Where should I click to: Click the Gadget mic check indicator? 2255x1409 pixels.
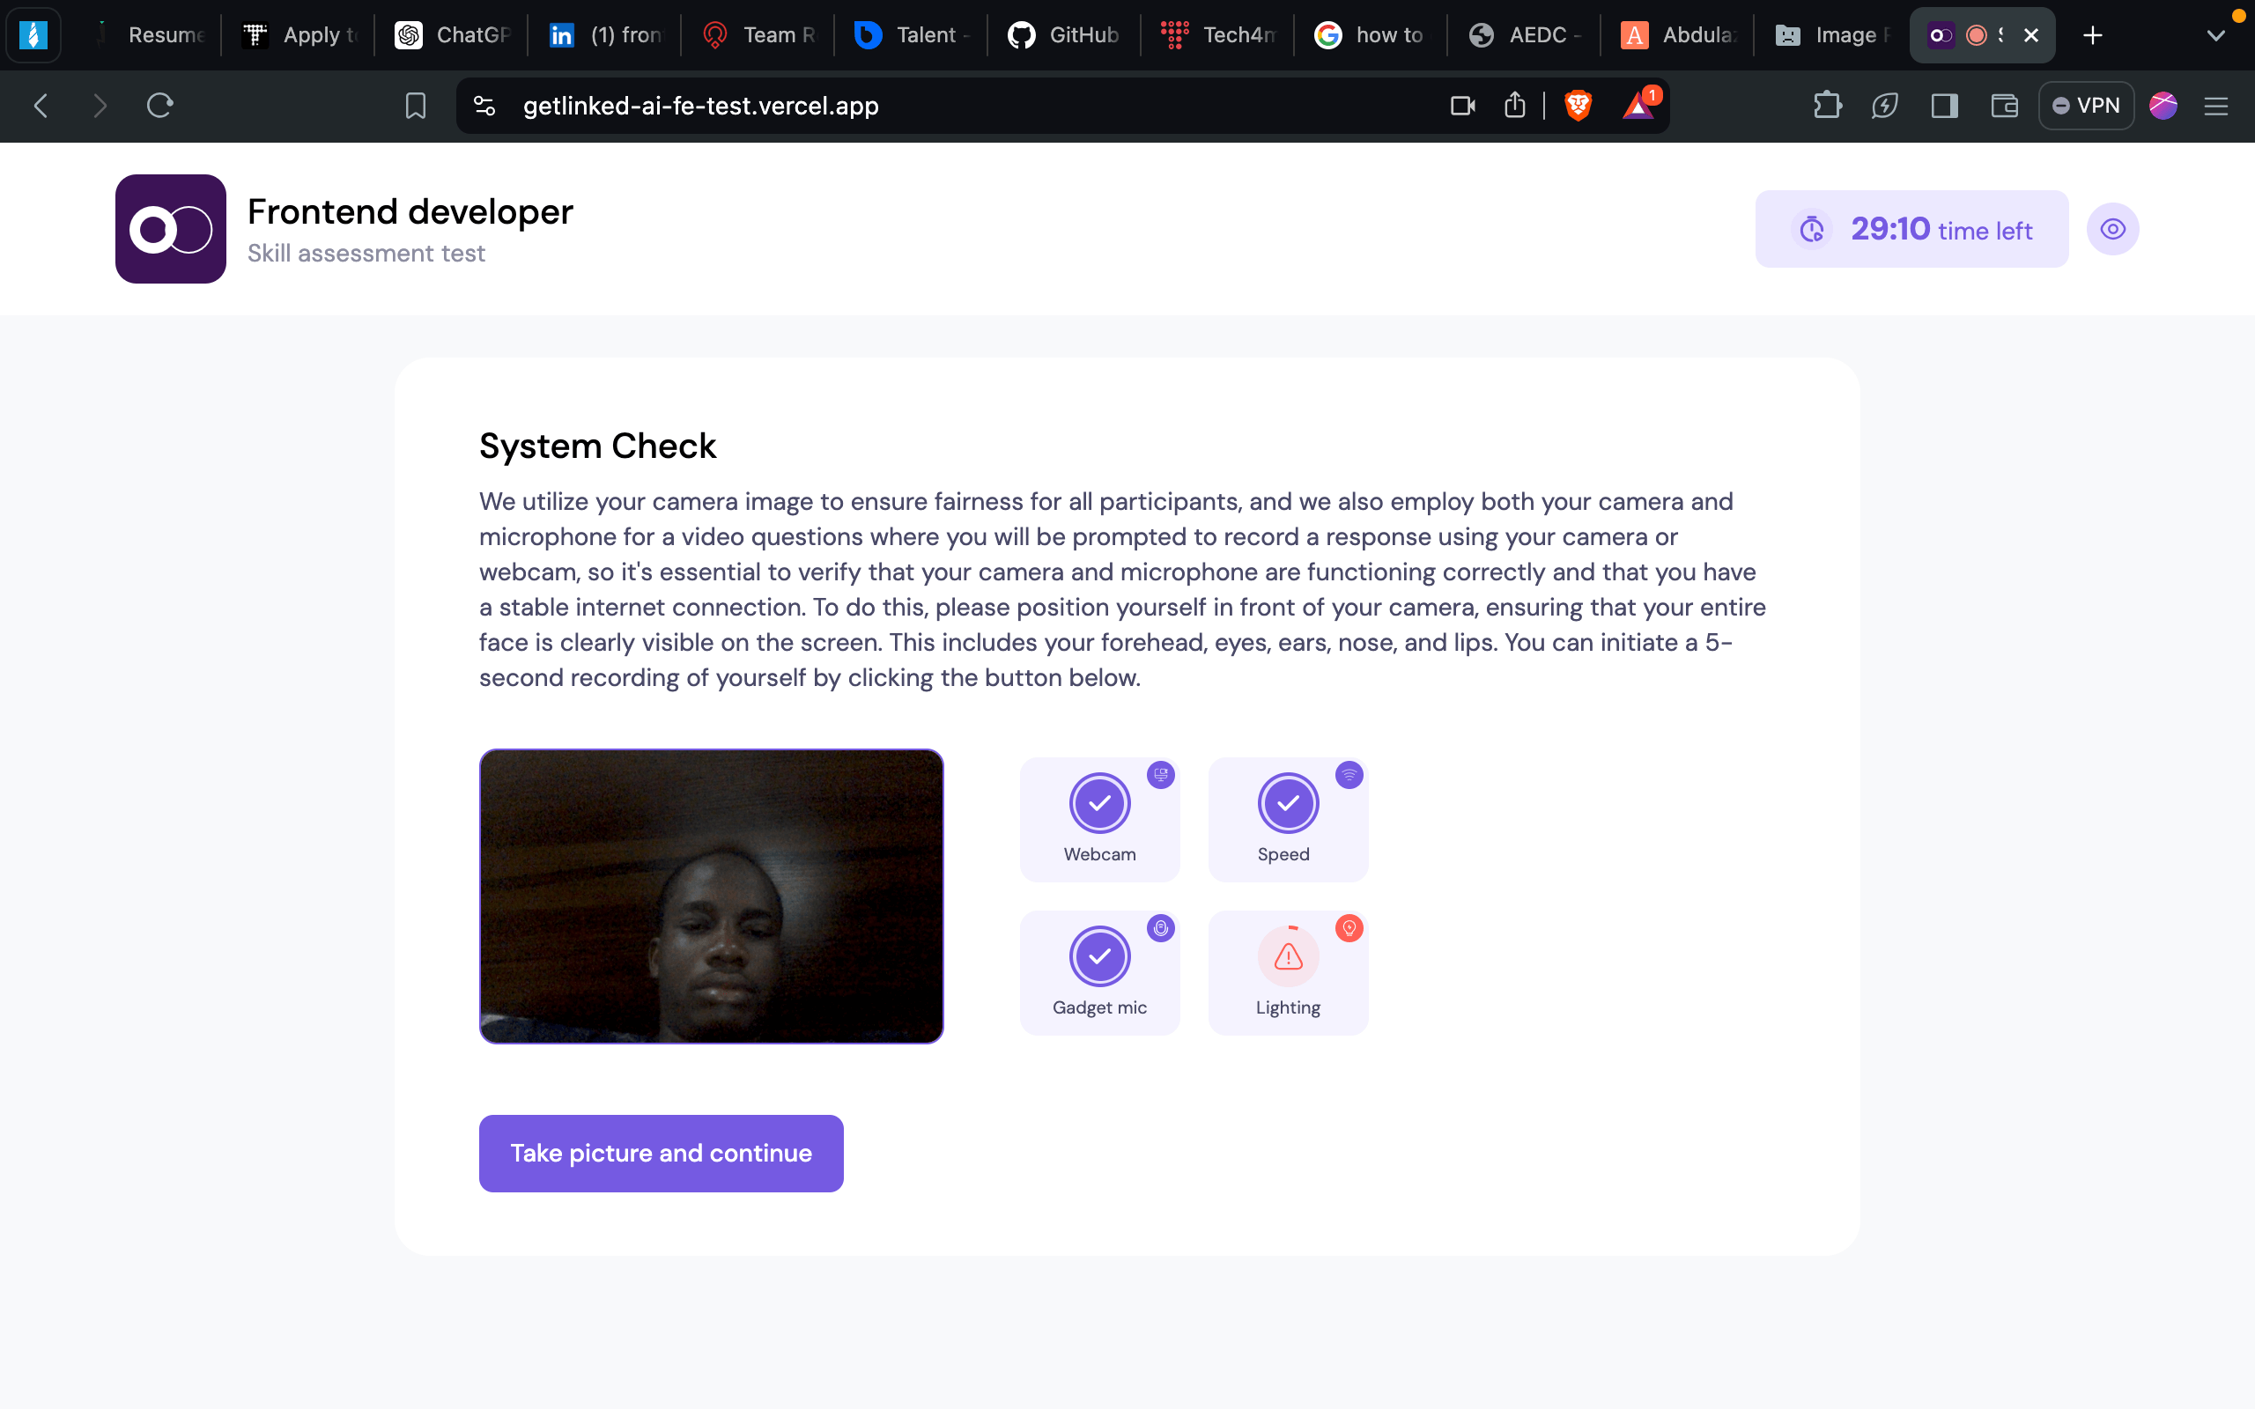1098,955
